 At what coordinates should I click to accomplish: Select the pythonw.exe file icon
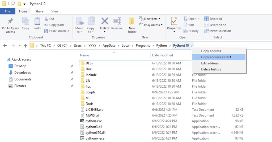82,138
